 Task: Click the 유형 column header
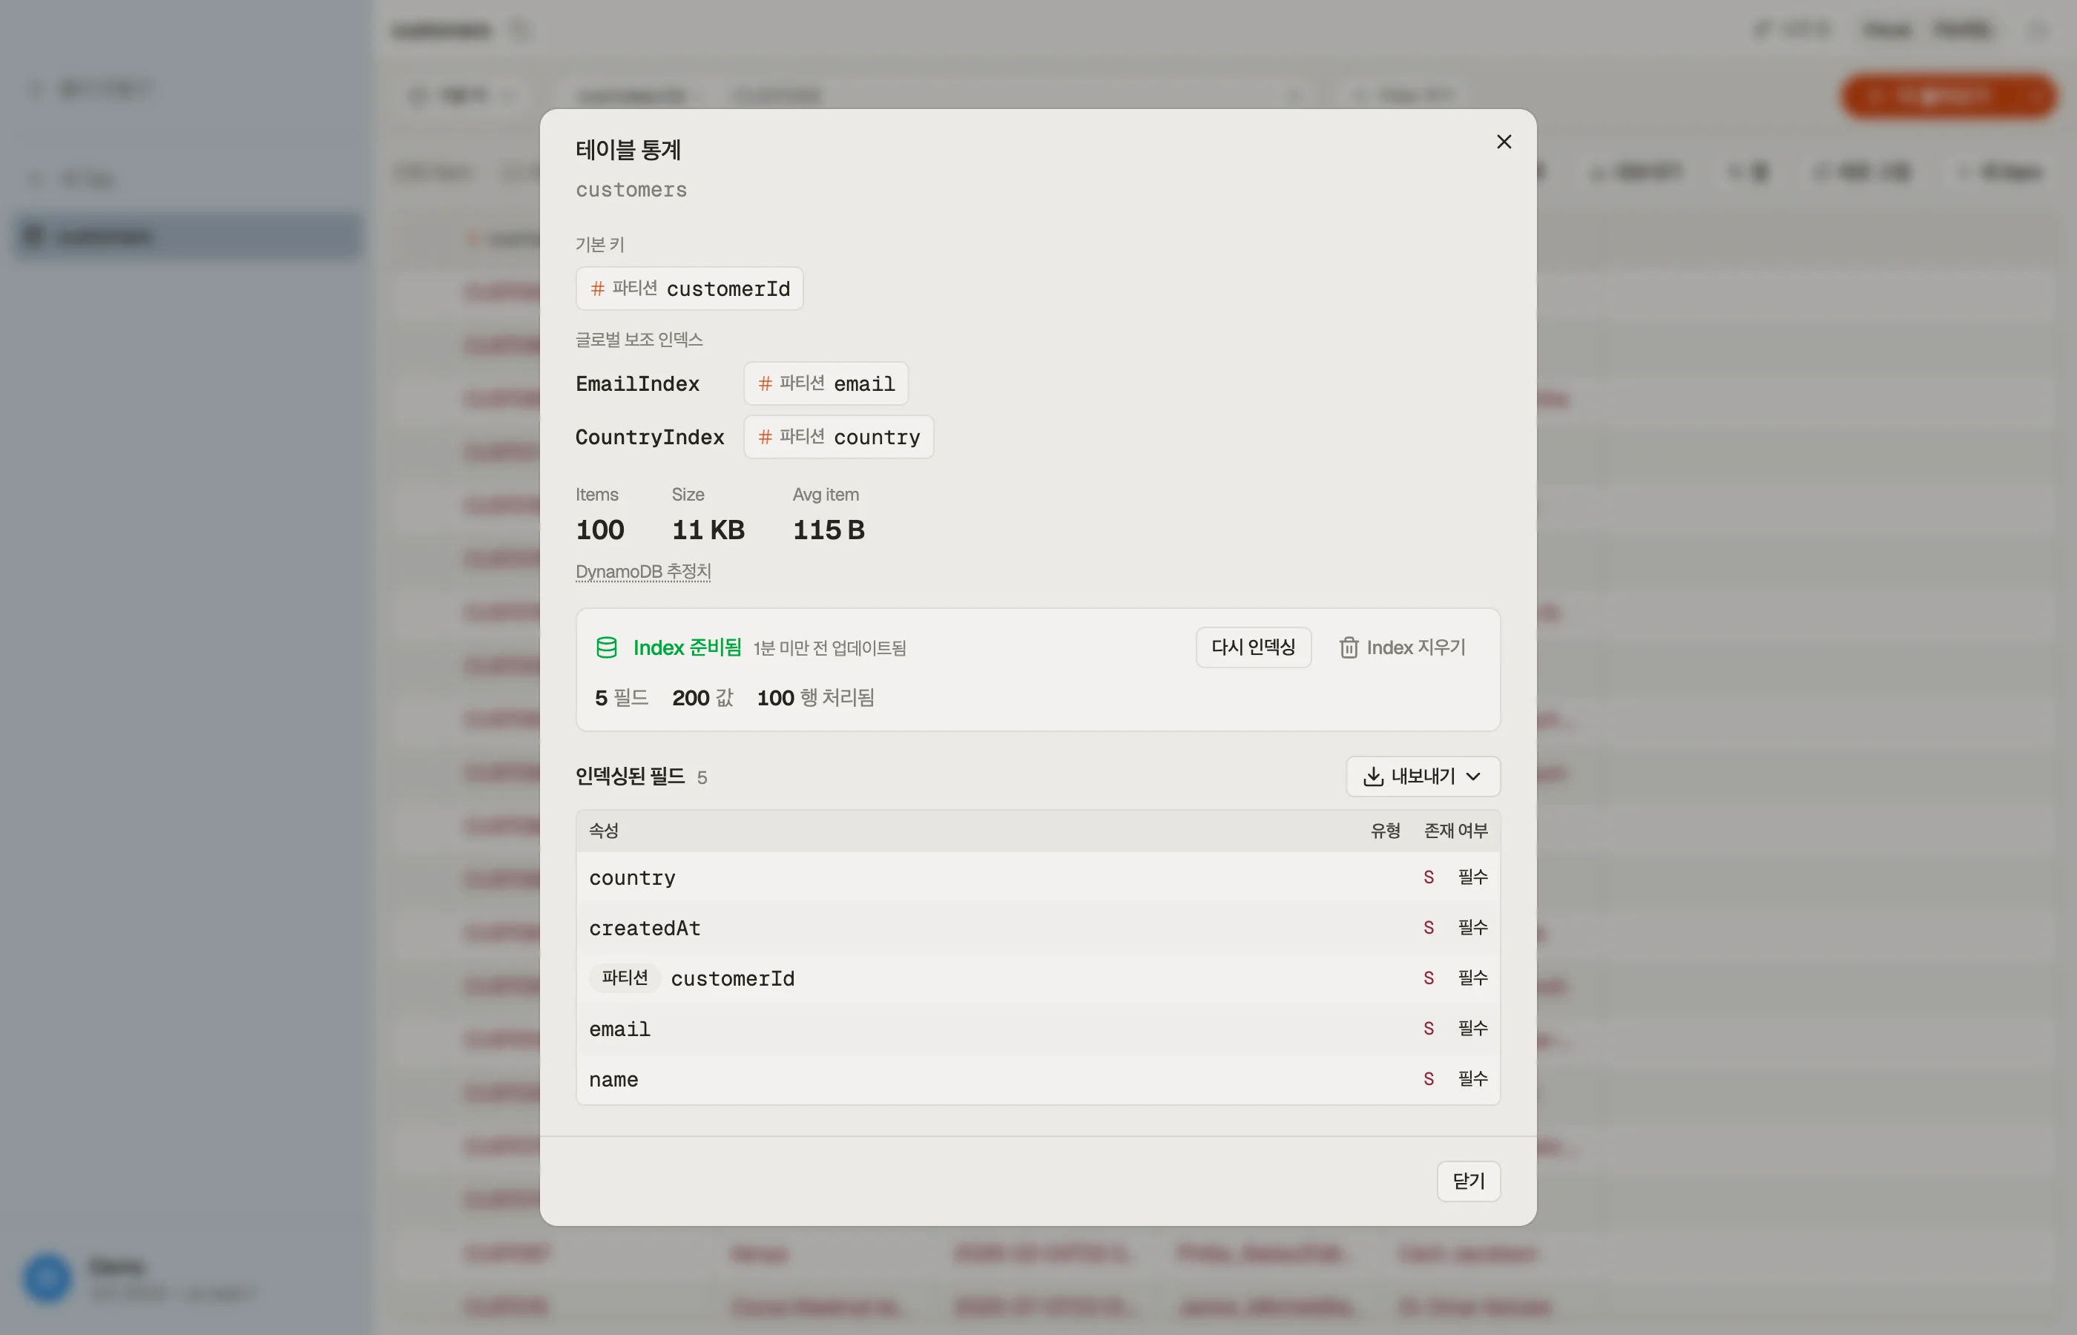1385,831
